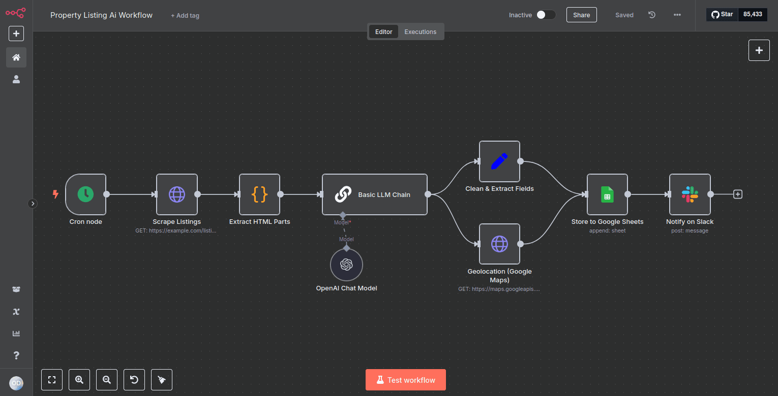778x396 pixels.
Task: Open workflow history clock icon
Action: (652, 15)
